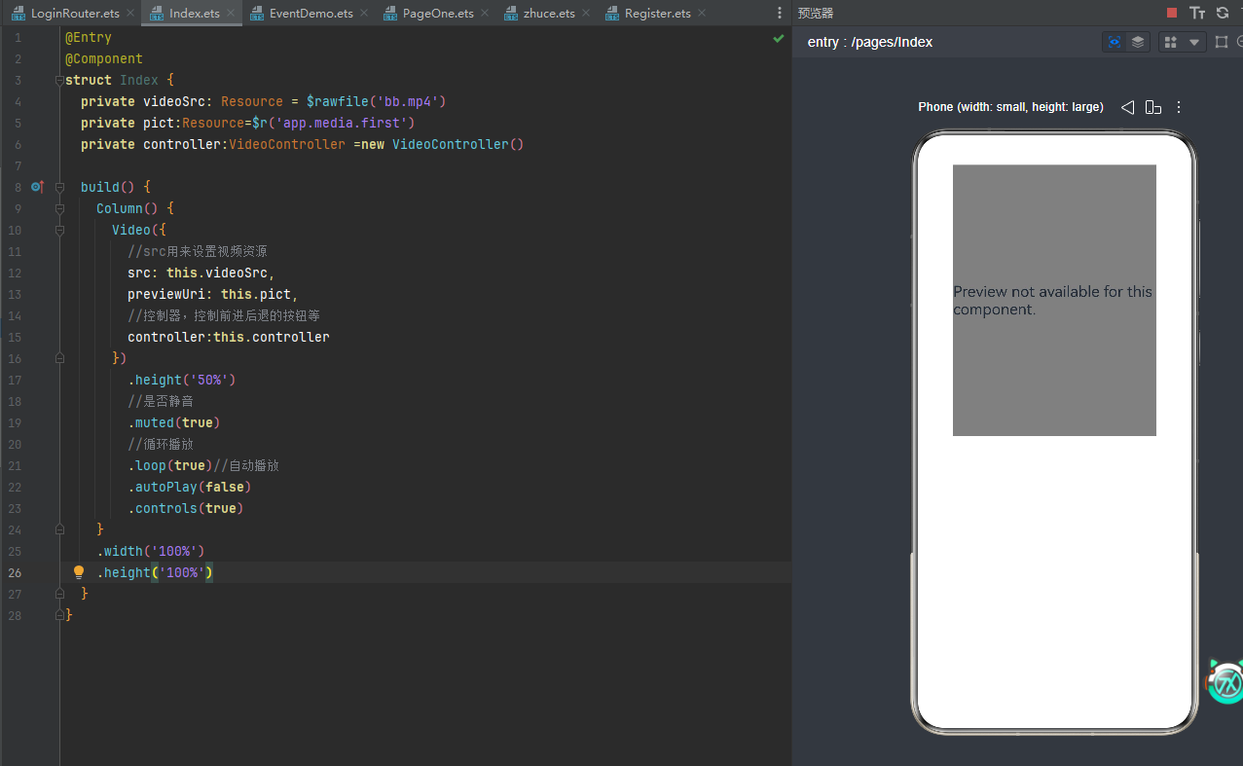Click the 'entry : /pages/Index' path label
The image size is (1243, 766).
click(870, 42)
